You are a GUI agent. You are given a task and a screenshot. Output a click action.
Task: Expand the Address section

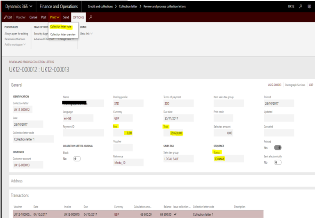pyautogui.click(x=18, y=181)
